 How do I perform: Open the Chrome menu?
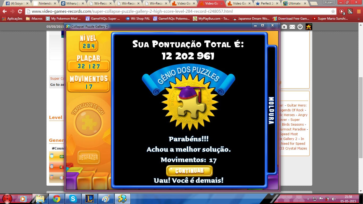pyautogui.click(x=357, y=11)
